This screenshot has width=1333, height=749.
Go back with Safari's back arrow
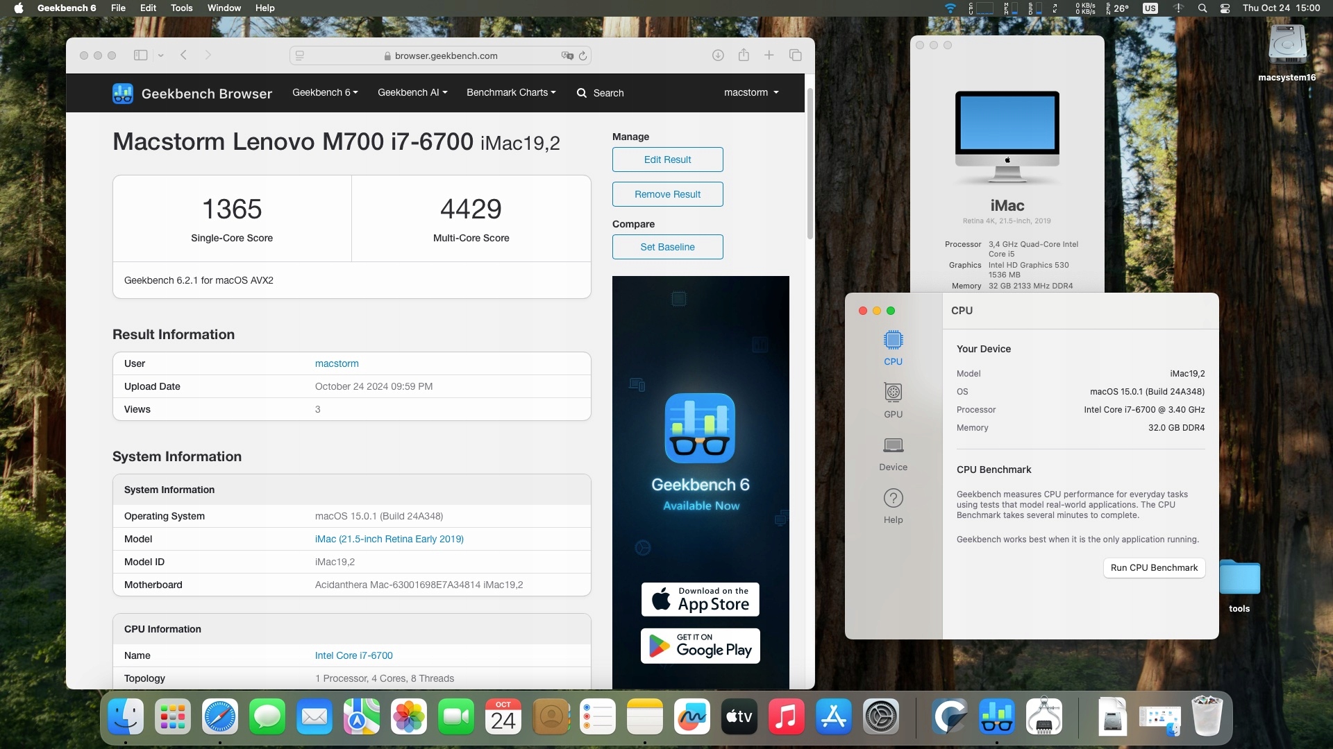(x=184, y=55)
